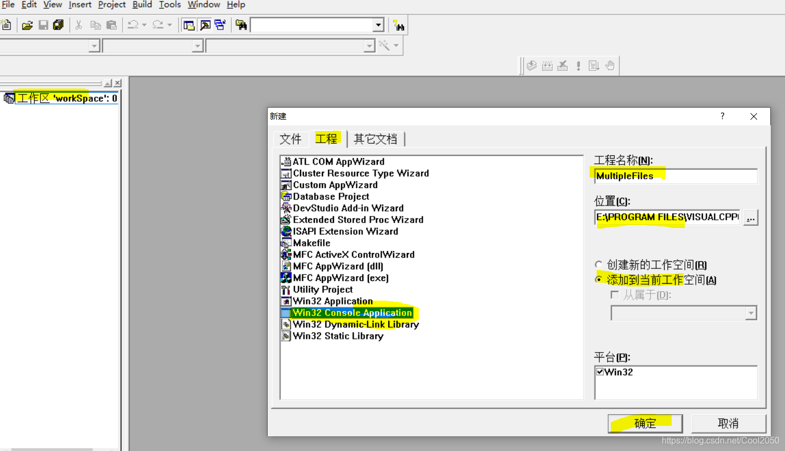The width and height of the screenshot is (785, 451).
Task: Click the 位置 path input field
Action: tap(668, 217)
